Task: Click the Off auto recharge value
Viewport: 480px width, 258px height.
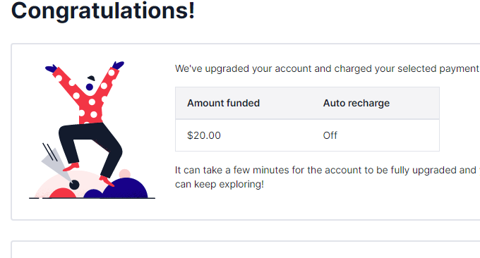Action: [x=330, y=135]
